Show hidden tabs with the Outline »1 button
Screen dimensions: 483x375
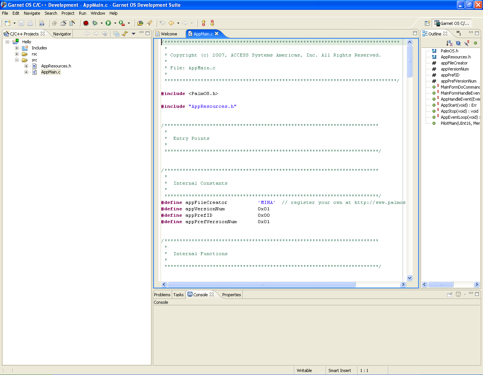click(459, 33)
